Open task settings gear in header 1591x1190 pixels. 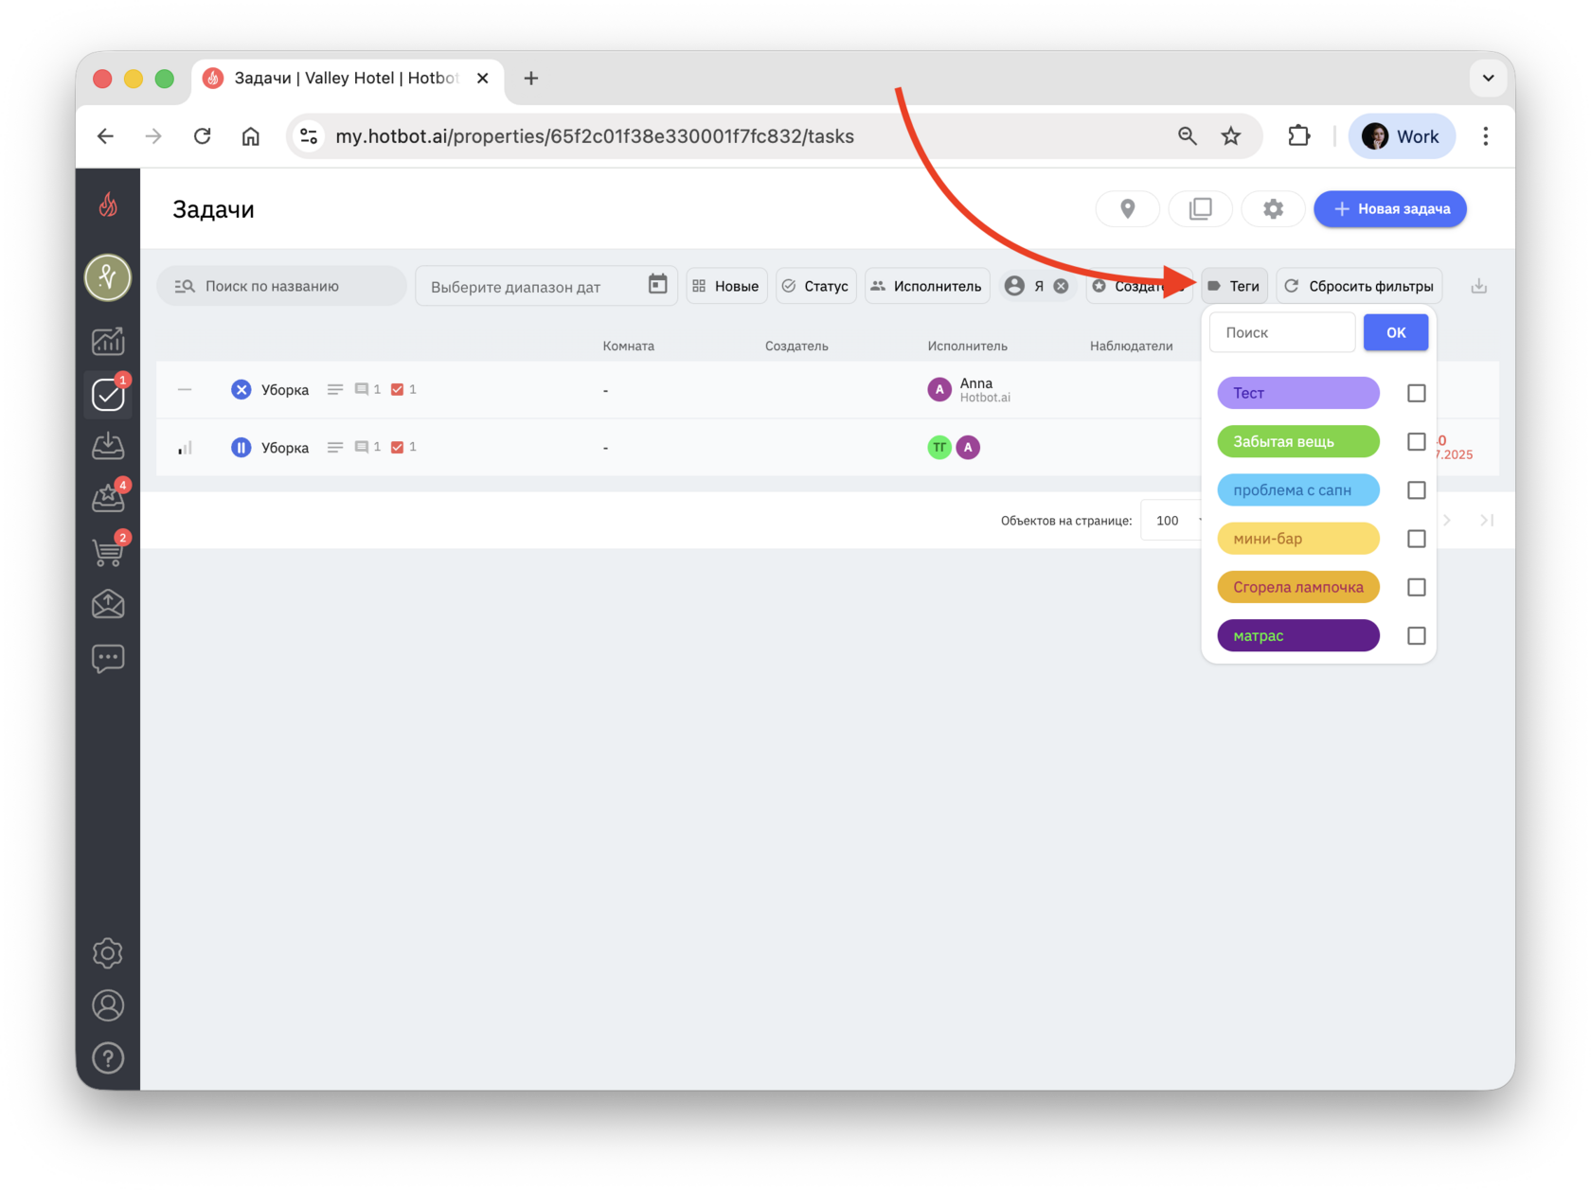coord(1273,209)
